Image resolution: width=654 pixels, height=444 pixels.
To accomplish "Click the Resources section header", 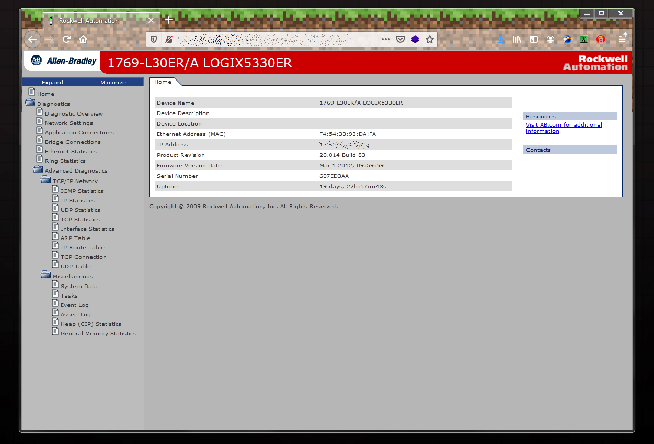I will pyautogui.click(x=569, y=116).
